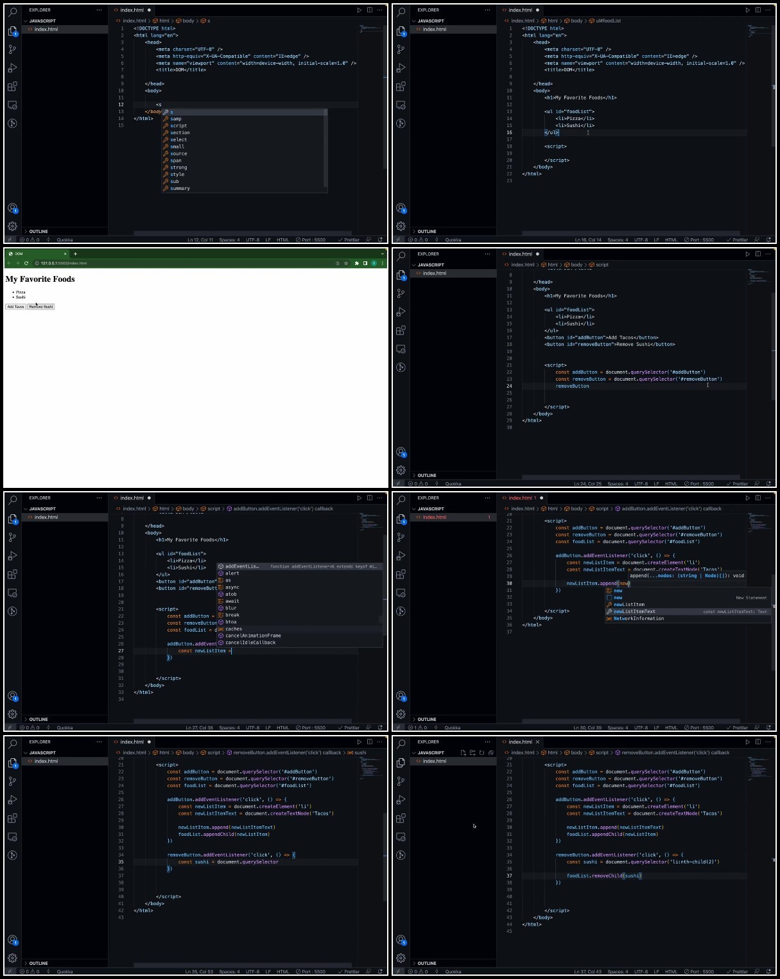
Task: Click the Add Tacos button on the web page
Action: [x=16, y=307]
